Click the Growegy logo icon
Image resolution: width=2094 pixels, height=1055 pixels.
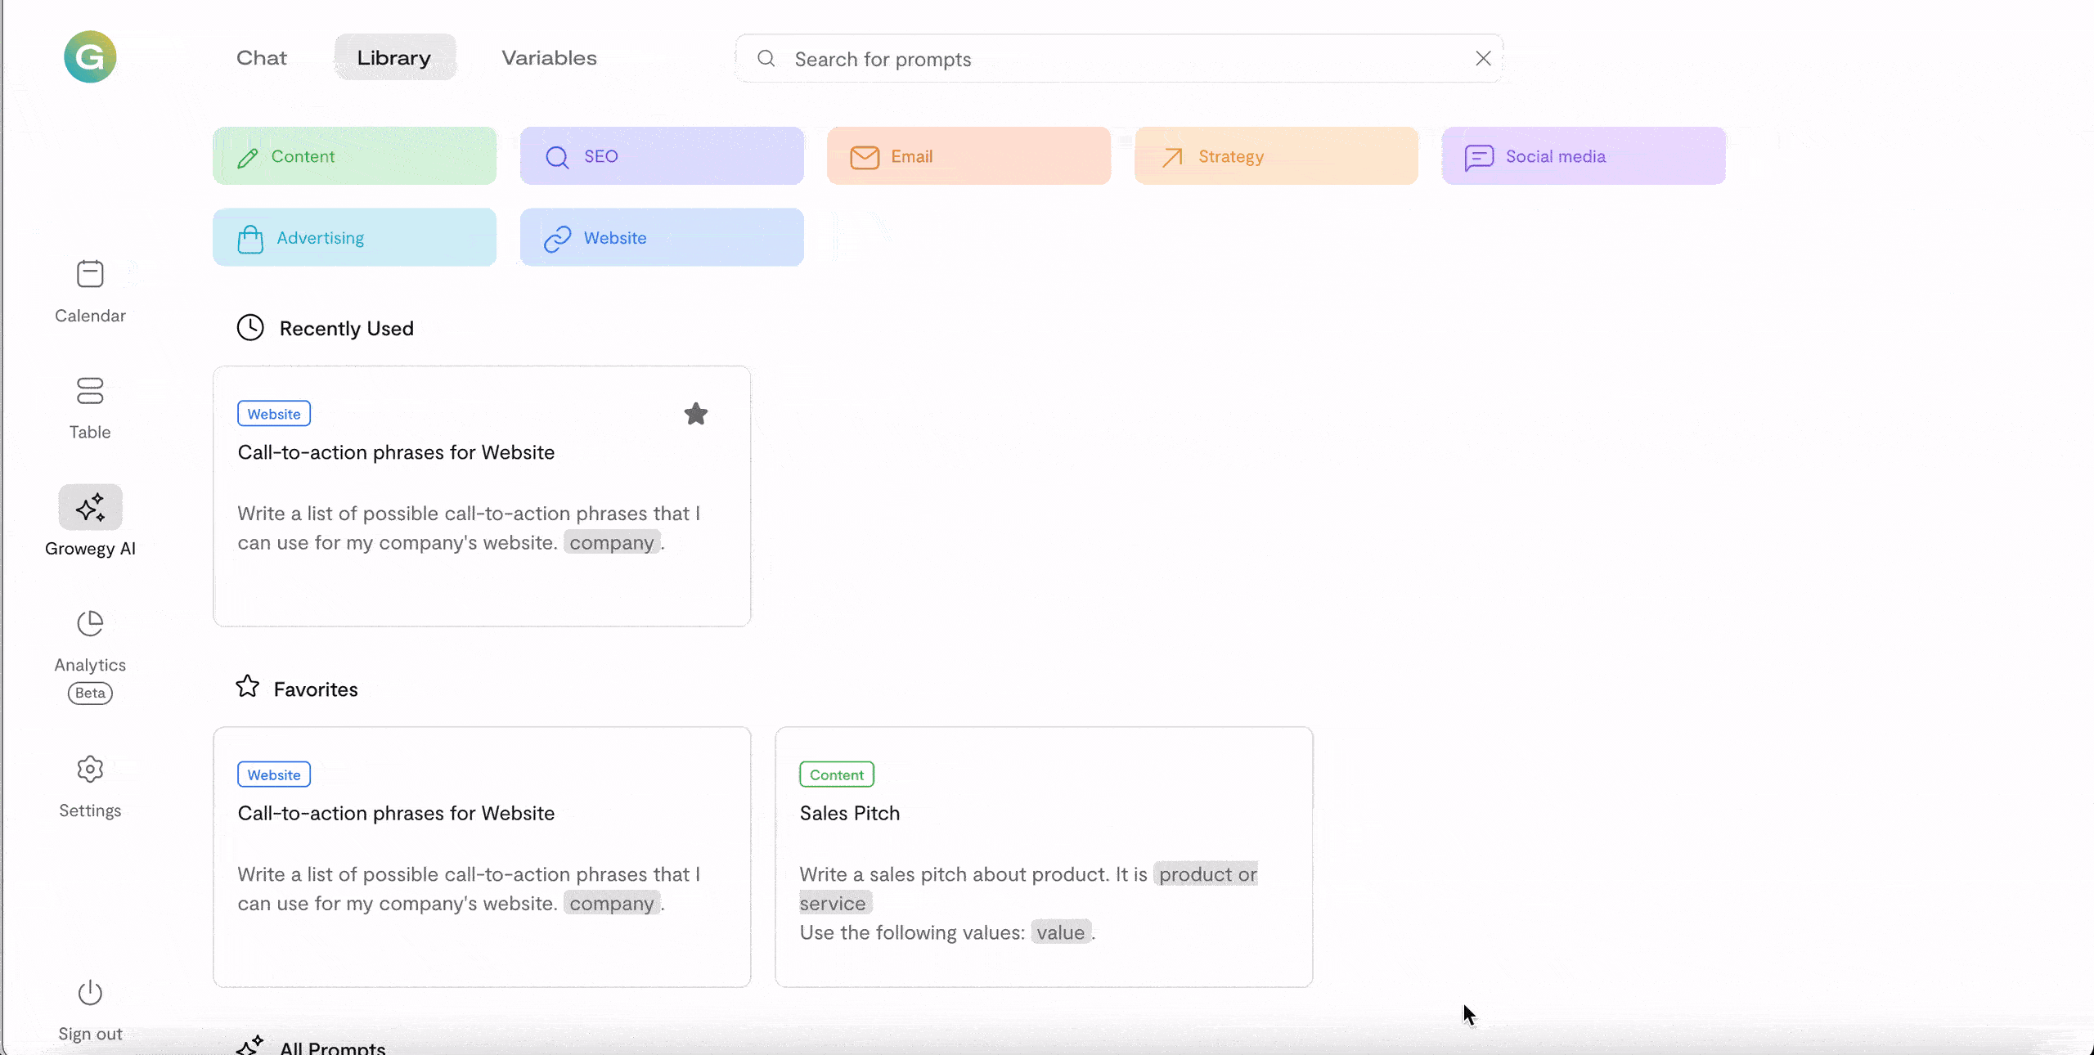(90, 57)
